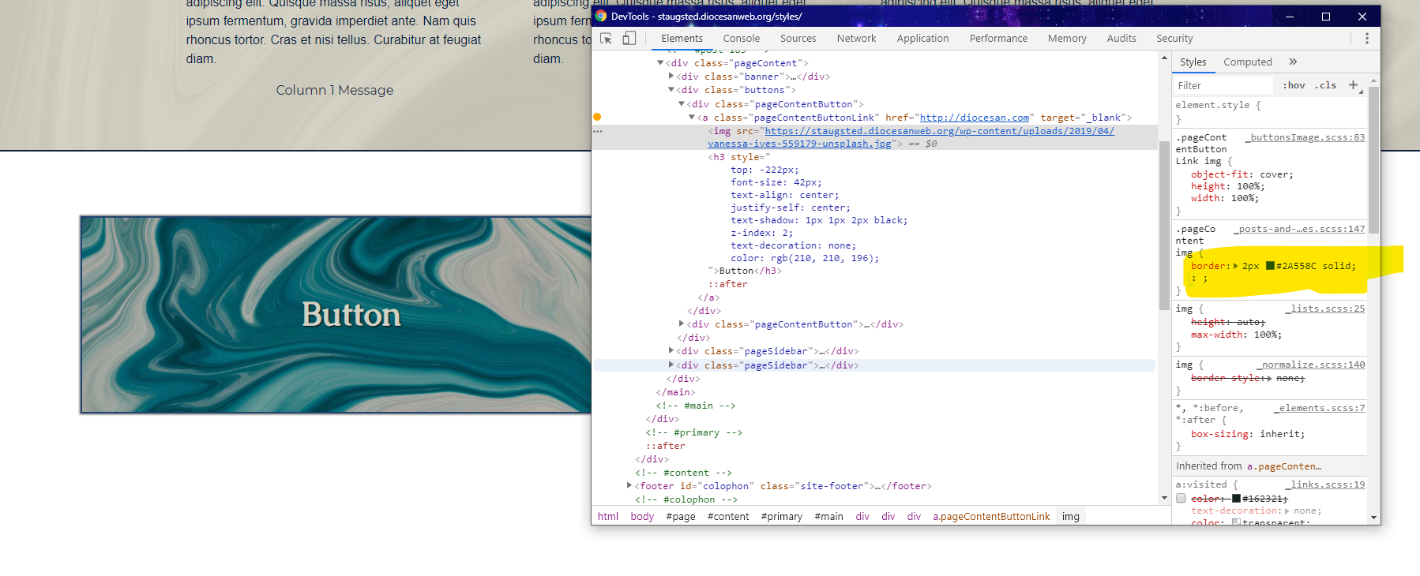
Task: Open color picker for #2A558C swatch
Action: click(x=1270, y=266)
